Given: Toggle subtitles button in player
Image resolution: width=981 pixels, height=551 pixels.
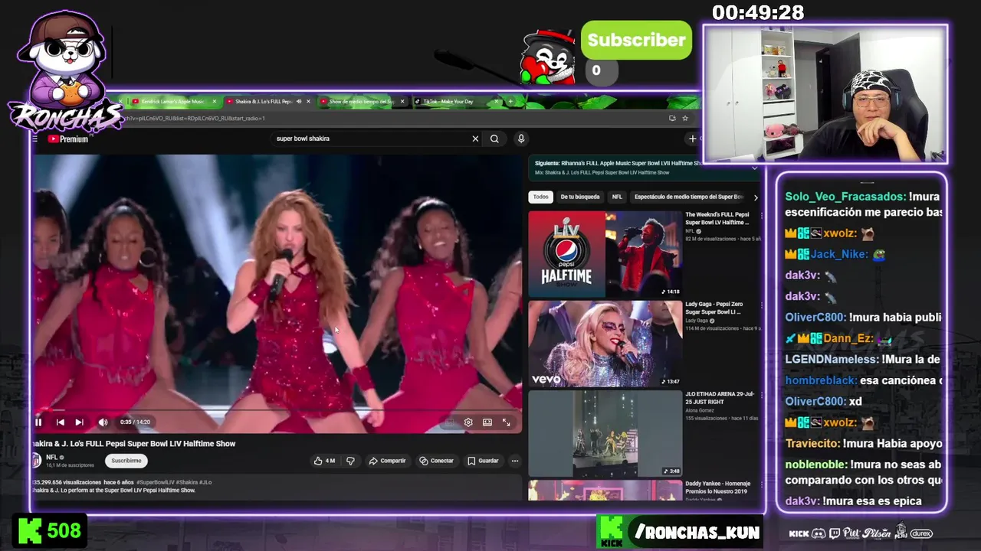Looking at the screenshot, I should tap(449, 422).
